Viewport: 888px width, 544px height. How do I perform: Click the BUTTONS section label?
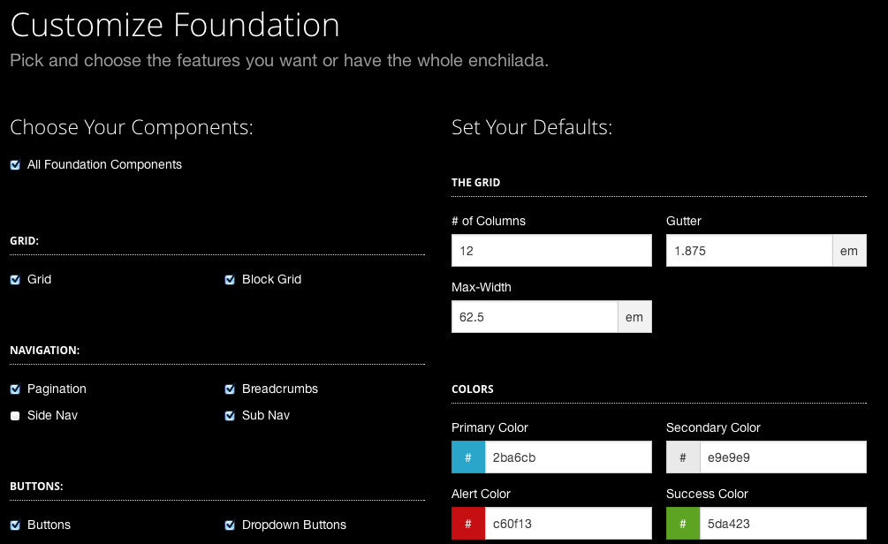[x=36, y=487]
